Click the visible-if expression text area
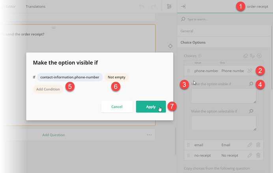Screen dimensions: 273x173 coord(224,96)
